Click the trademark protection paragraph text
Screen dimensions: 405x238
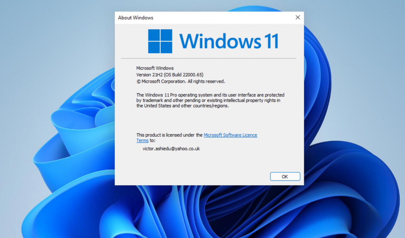(x=208, y=100)
